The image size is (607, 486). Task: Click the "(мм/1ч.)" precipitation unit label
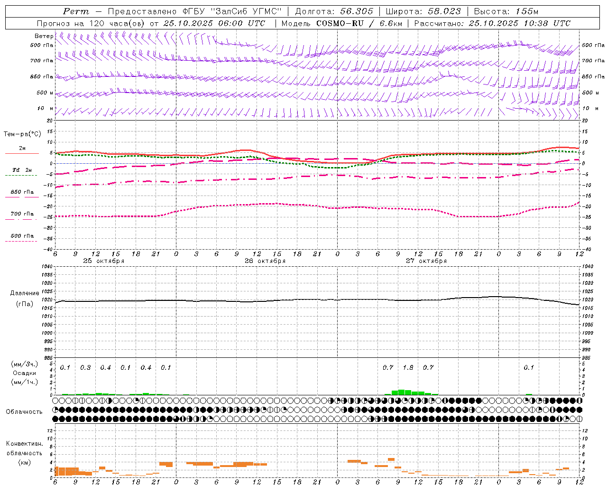(x=25, y=382)
